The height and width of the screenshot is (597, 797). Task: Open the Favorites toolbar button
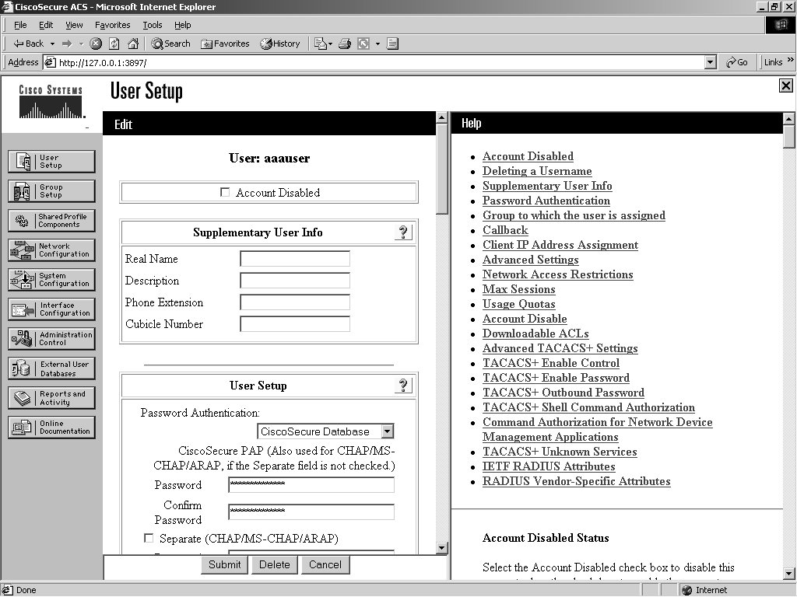pyautogui.click(x=225, y=44)
